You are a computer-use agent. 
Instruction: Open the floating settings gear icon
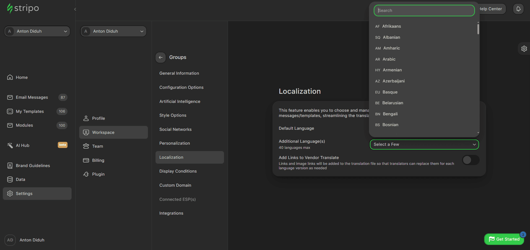click(524, 49)
